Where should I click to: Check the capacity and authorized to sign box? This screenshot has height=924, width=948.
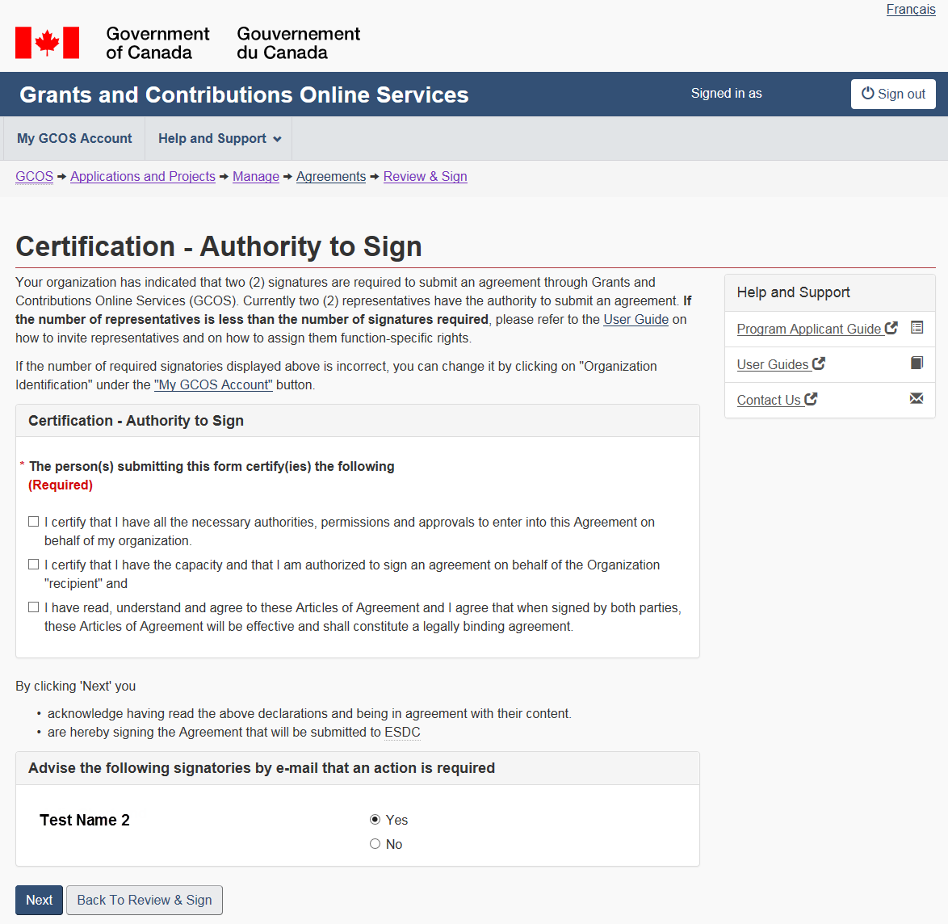click(x=34, y=565)
